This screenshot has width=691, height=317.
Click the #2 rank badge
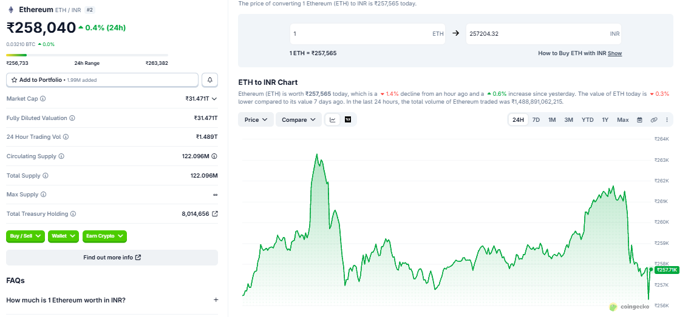click(89, 10)
